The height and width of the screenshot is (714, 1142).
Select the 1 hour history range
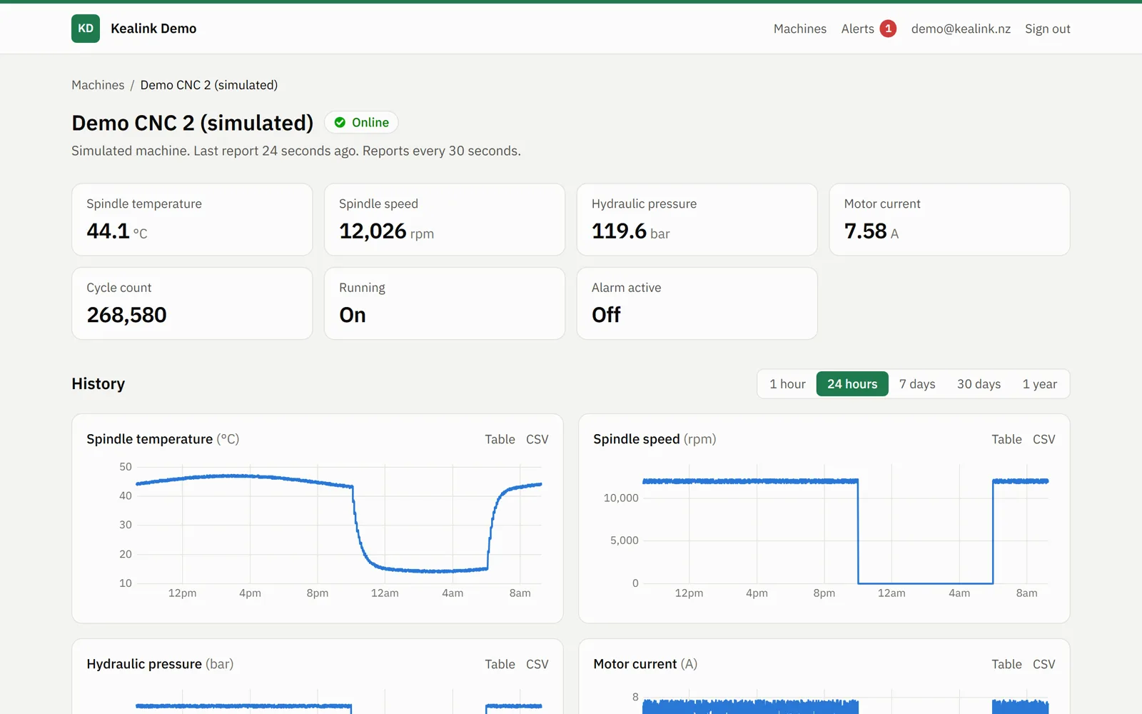pos(787,384)
